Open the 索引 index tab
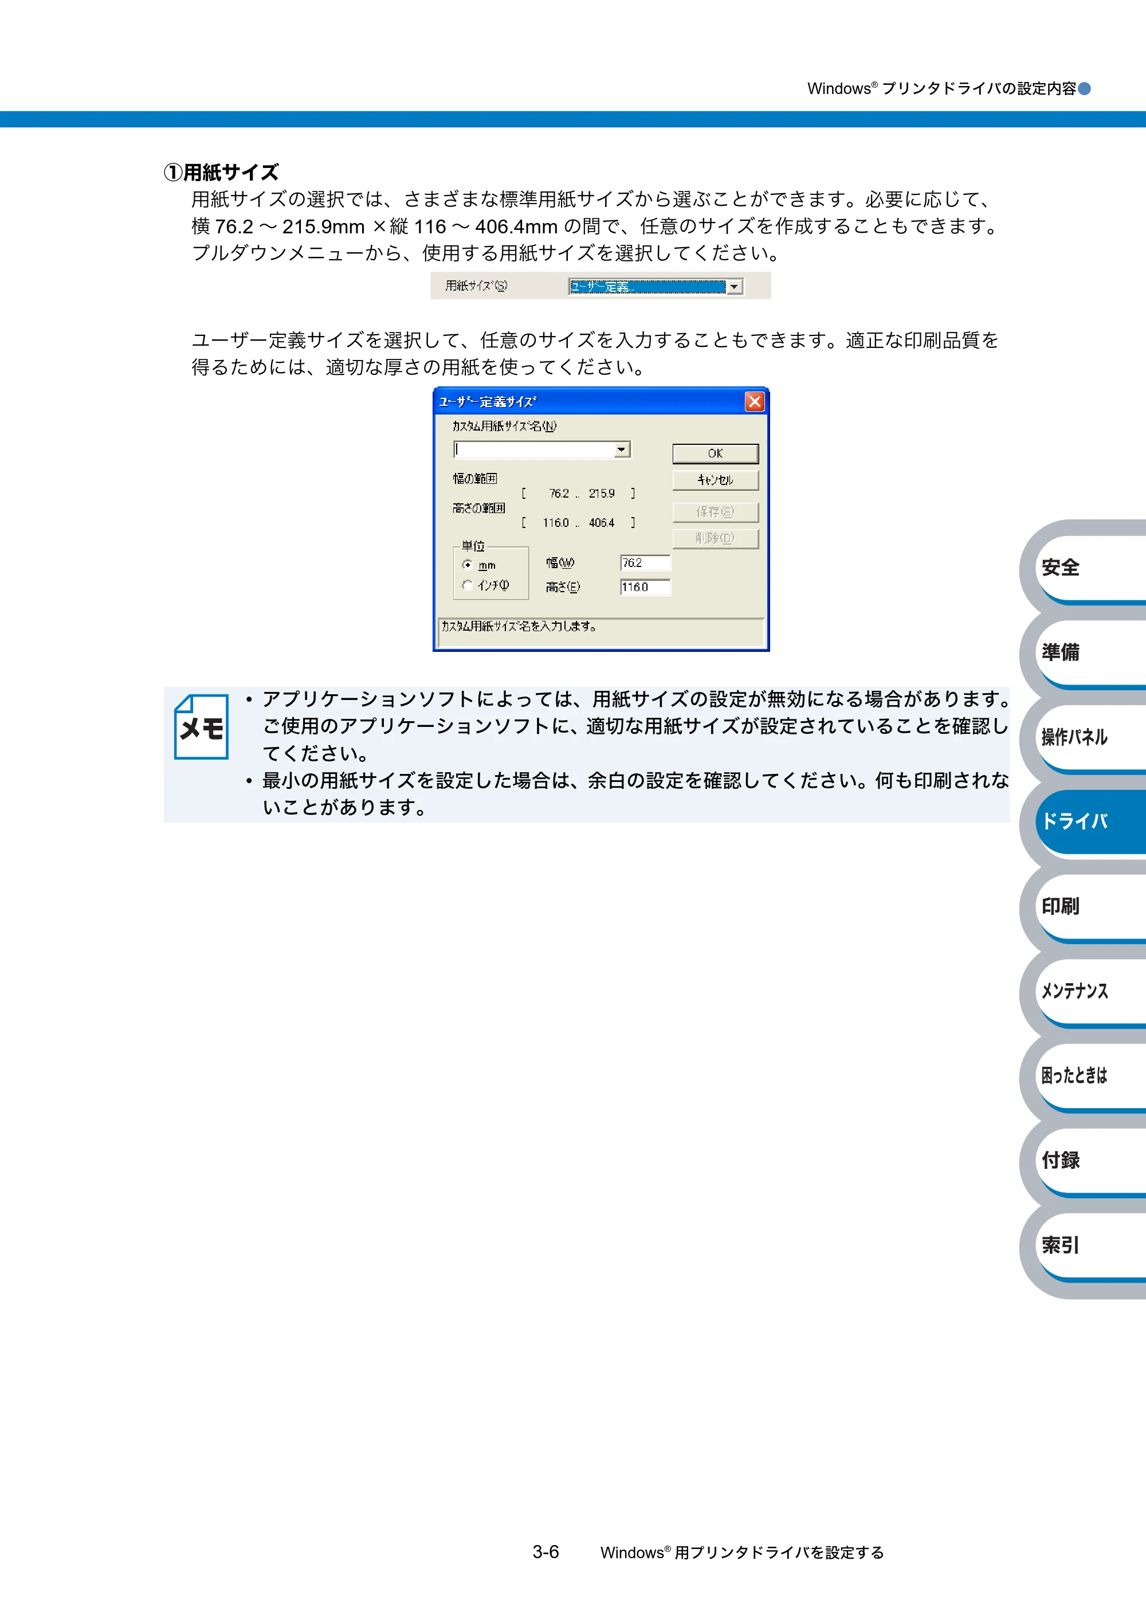 (1090, 1246)
